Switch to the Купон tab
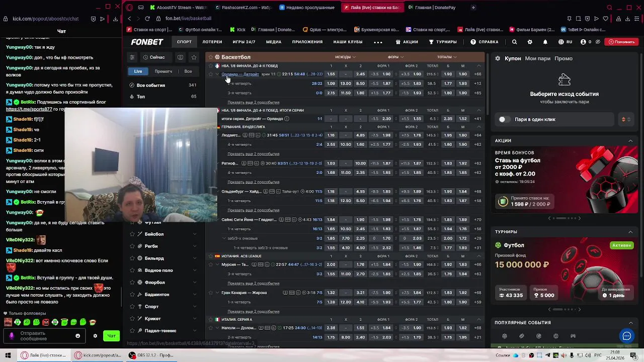This screenshot has width=644, height=362. (x=513, y=58)
